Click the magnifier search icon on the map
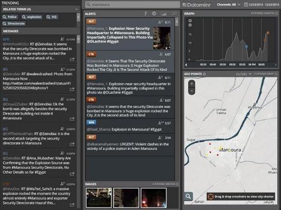Viewport: 281px width, 210px height. (x=188, y=196)
